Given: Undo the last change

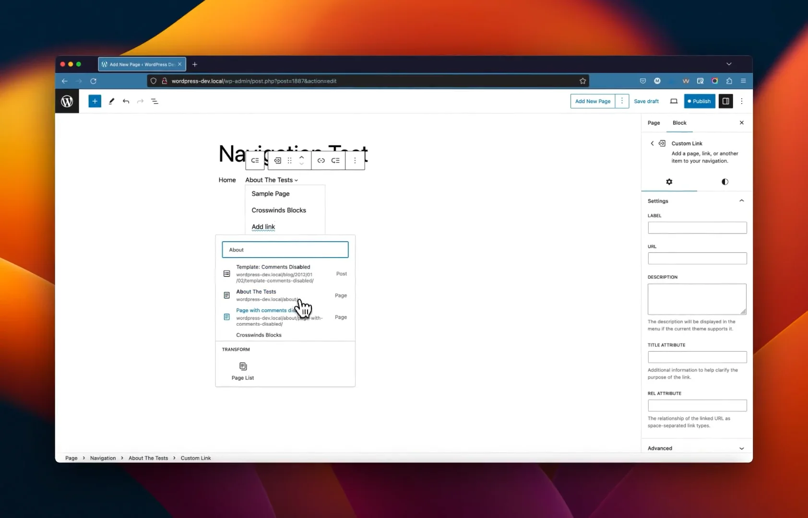Looking at the screenshot, I should click(x=126, y=101).
